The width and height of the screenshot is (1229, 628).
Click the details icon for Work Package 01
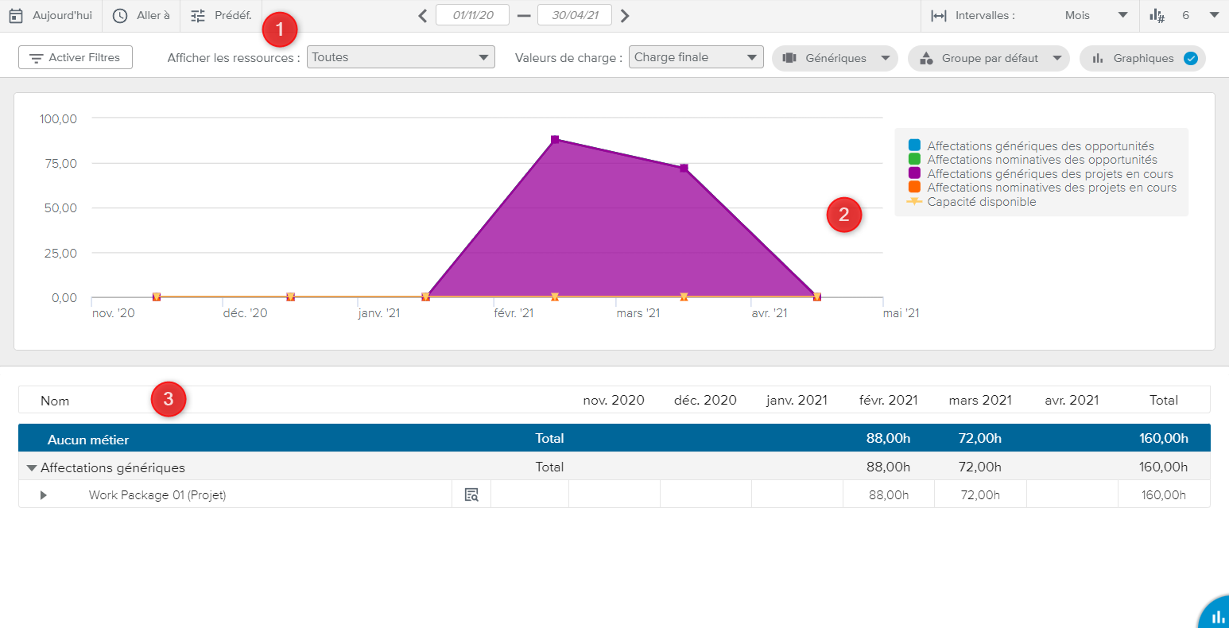471,495
